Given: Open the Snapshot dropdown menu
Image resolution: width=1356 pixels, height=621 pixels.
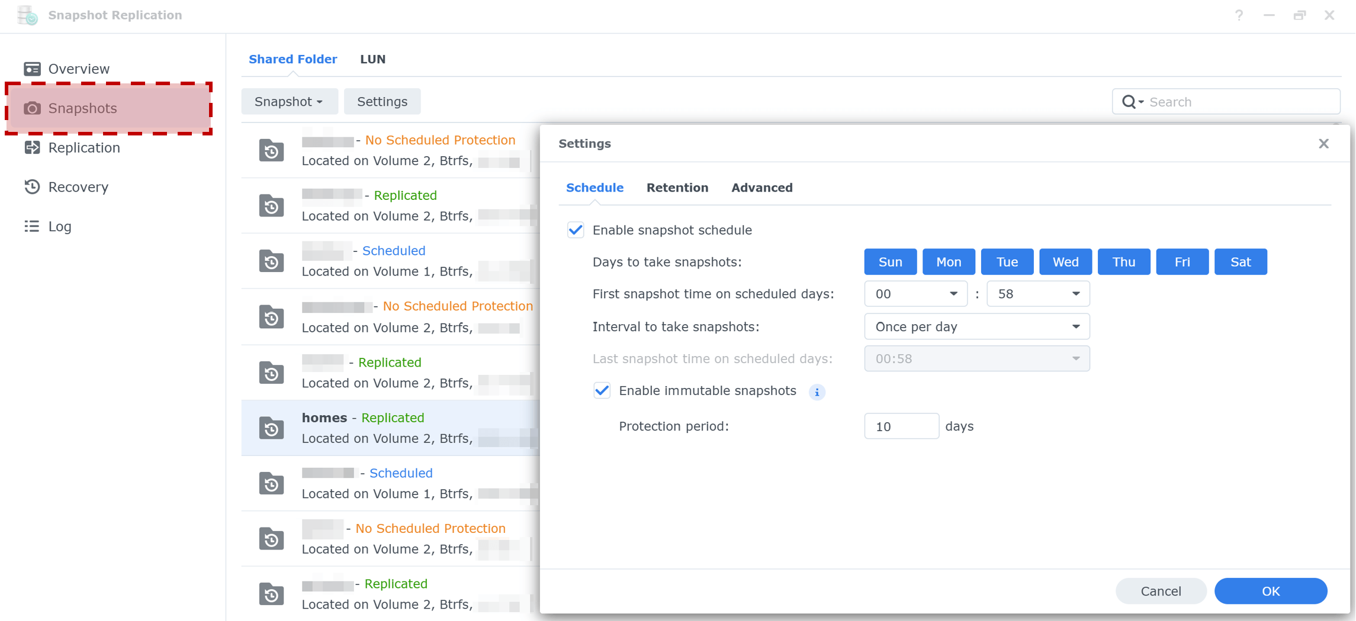Looking at the screenshot, I should pyautogui.click(x=290, y=102).
